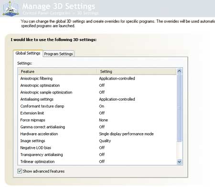Select the Conformant texture clamp row

pos(97,106)
